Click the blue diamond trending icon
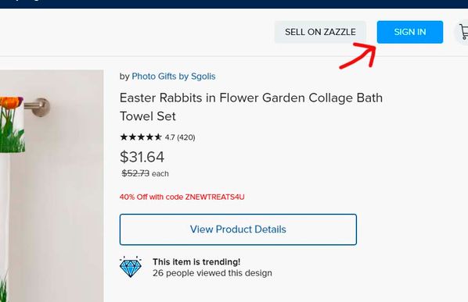Viewport: 468px width, 302px height. coord(131,267)
